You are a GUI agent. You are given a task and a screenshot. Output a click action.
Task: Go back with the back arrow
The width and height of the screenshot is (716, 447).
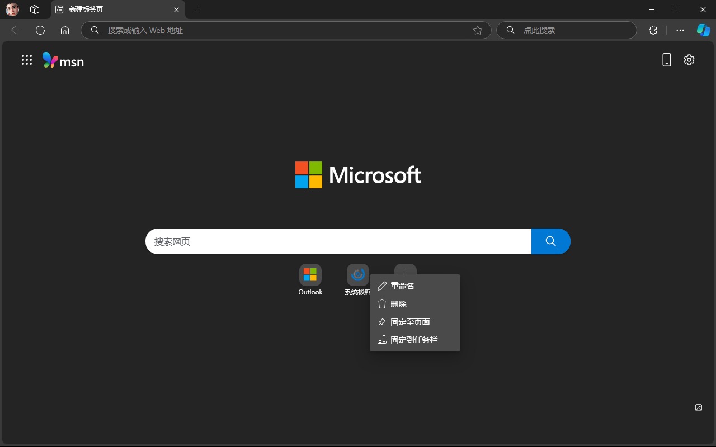coord(16,30)
